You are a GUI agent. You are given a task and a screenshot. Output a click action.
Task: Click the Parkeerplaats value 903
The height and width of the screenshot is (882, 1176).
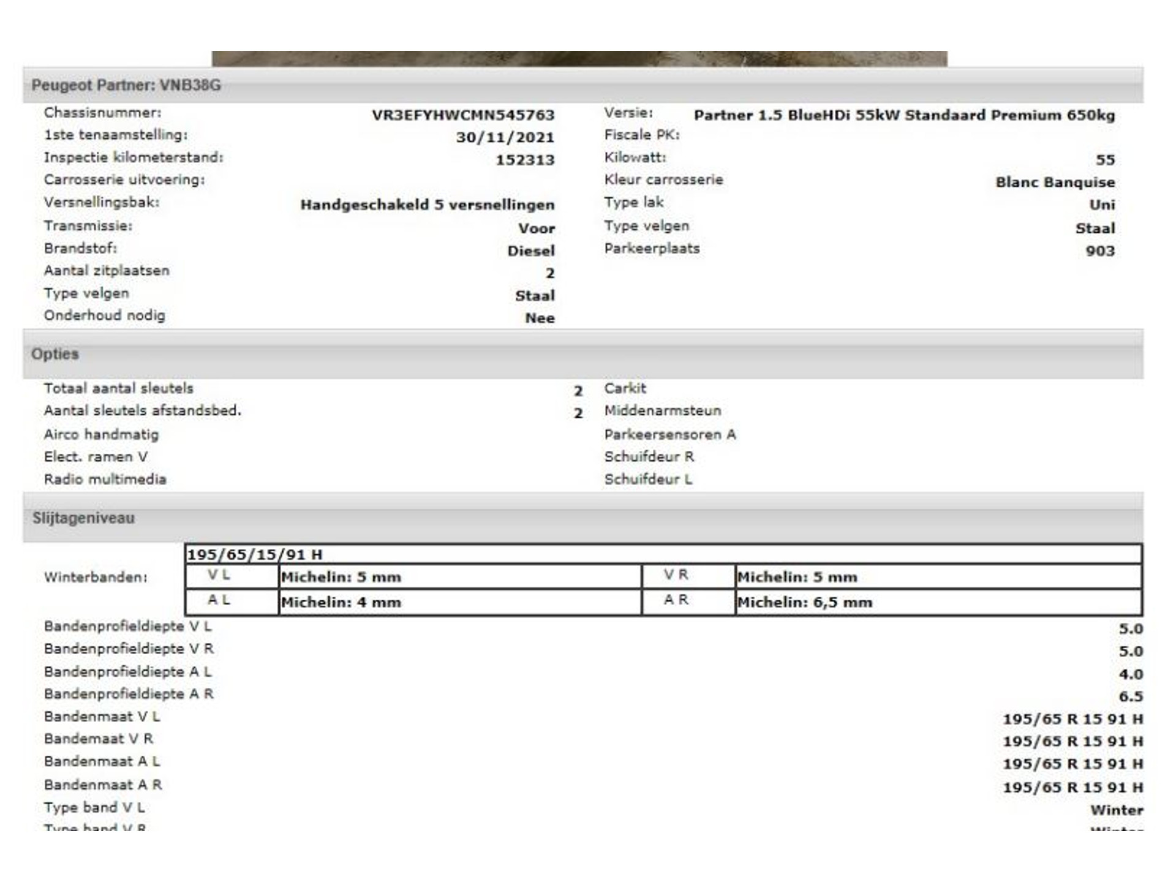(x=1100, y=251)
